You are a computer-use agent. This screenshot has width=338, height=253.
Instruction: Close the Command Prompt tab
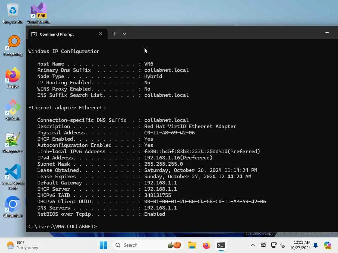(x=100, y=34)
